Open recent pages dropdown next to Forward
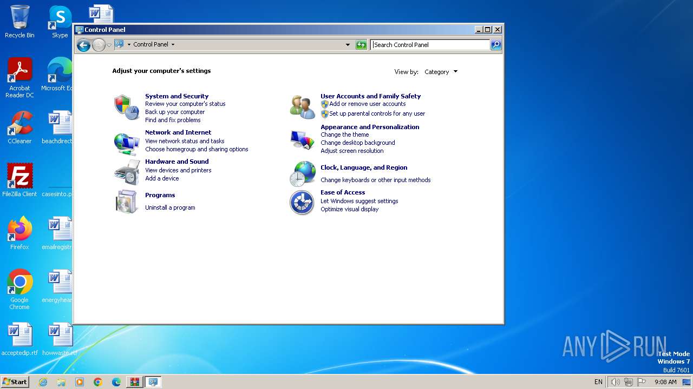 tap(109, 45)
